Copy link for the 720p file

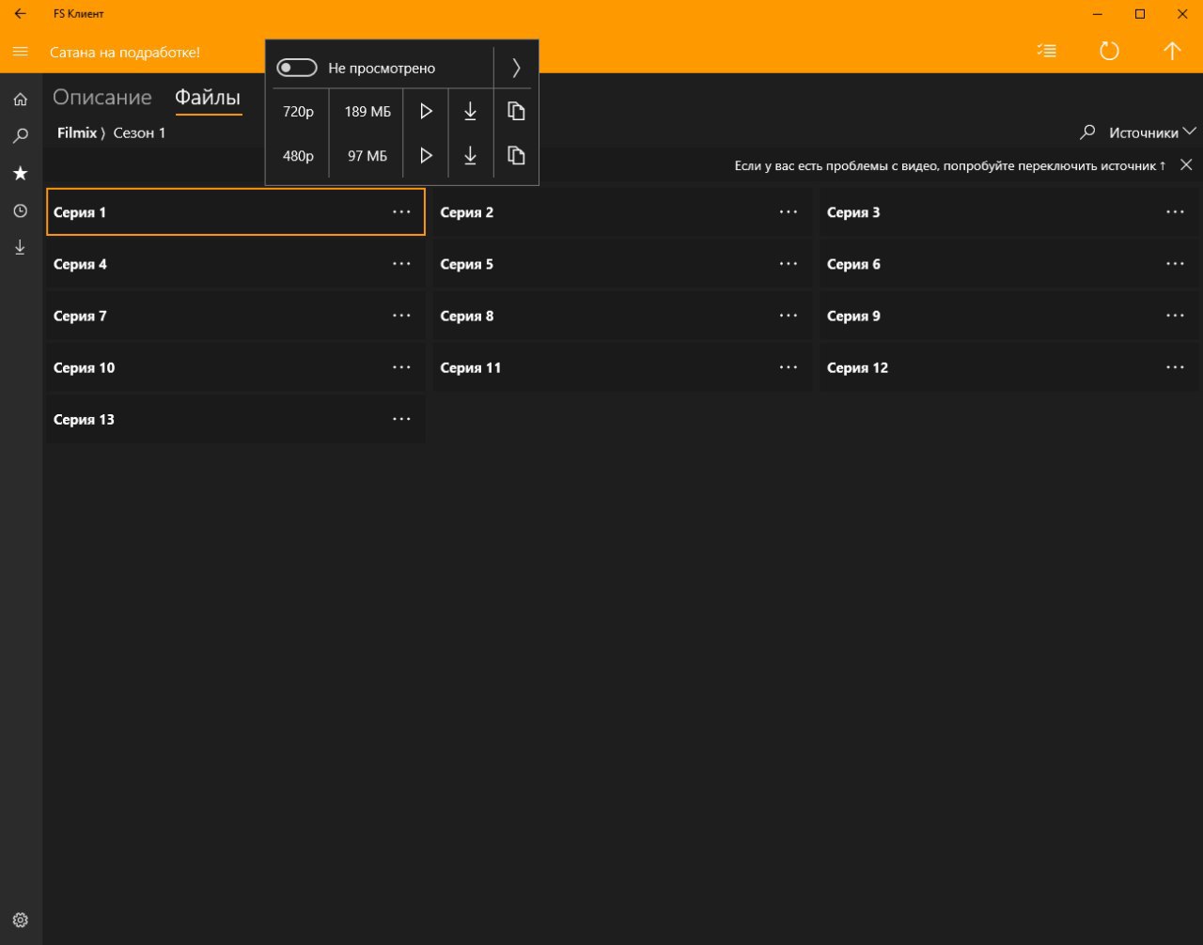[515, 111]
